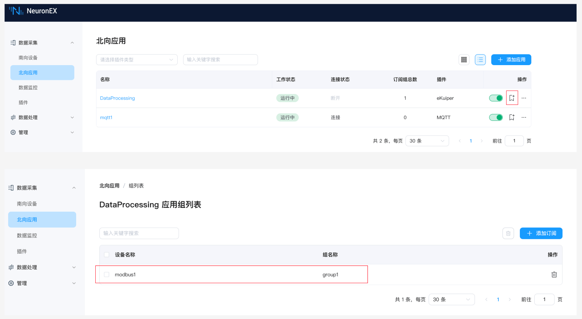Image resolution: width=582 pixels, height=319 pixels.
Task: Open more actions for DataProcessing
Action: click(x=524, y=98)
